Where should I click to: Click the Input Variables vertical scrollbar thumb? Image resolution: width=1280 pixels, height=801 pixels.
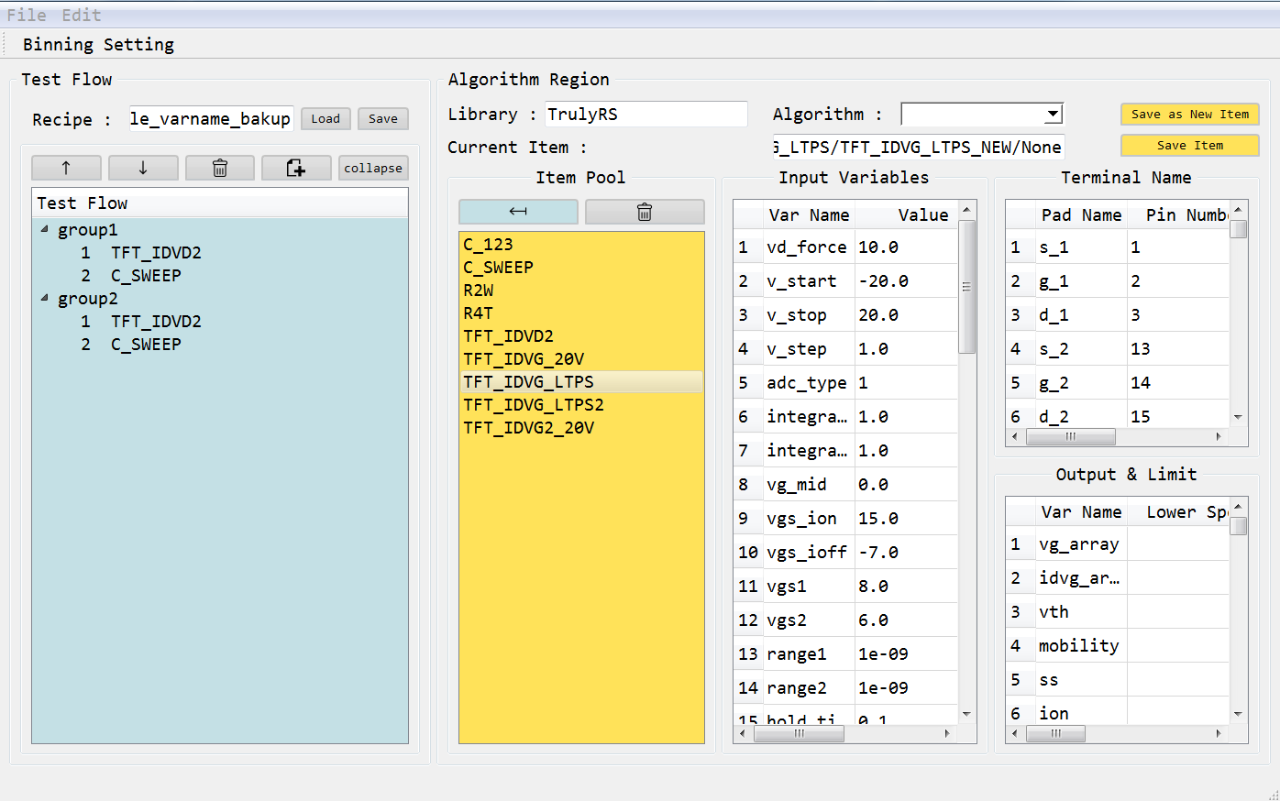pos(966,286)
